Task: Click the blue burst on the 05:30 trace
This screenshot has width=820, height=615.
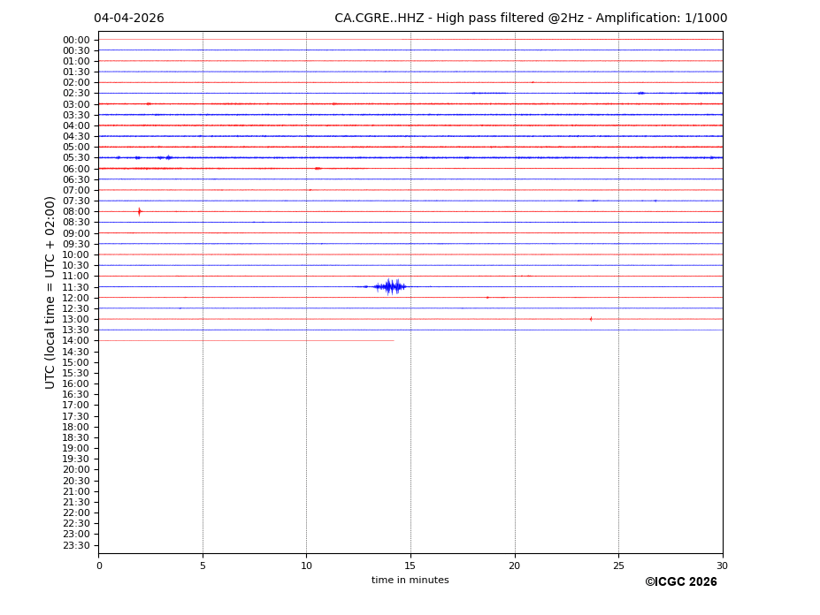Action: 168,157
